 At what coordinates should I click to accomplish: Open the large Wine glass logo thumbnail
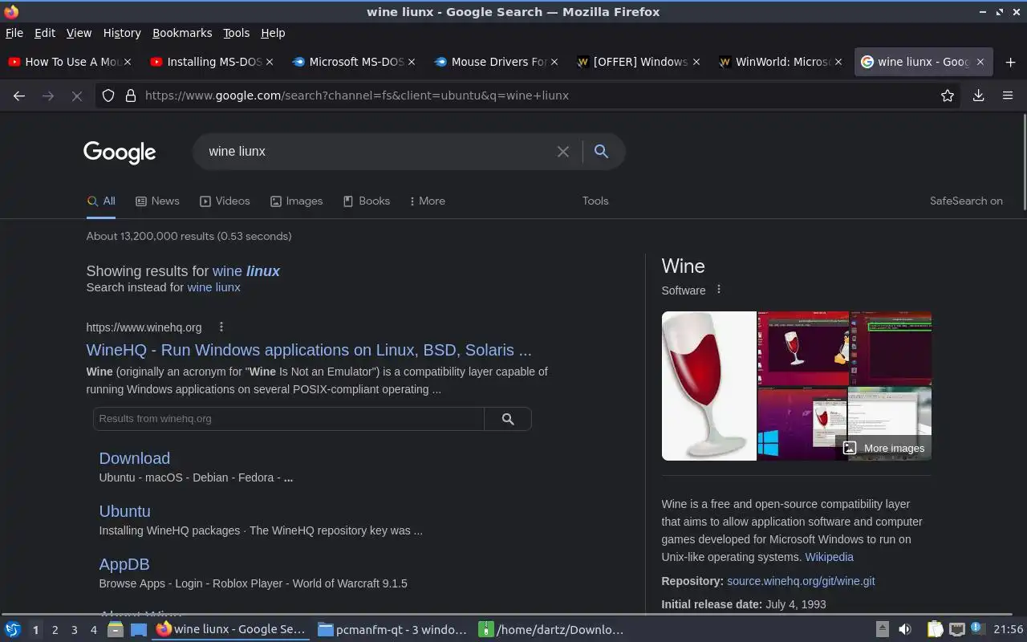pos(708,386)
